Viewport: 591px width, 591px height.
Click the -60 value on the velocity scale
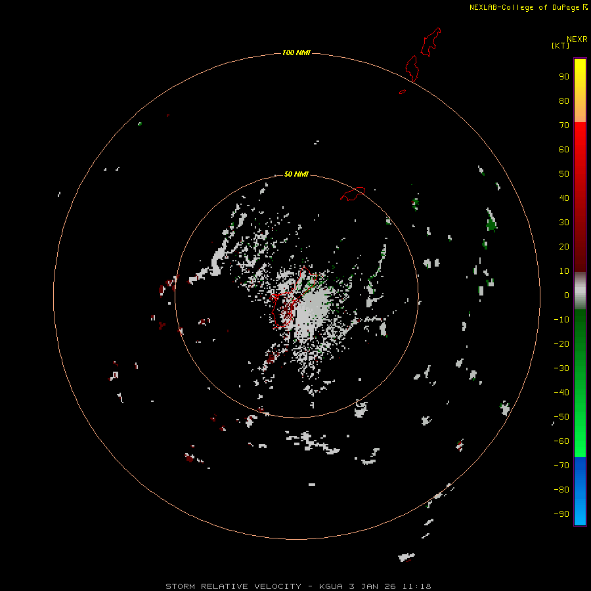coord(561,441)
